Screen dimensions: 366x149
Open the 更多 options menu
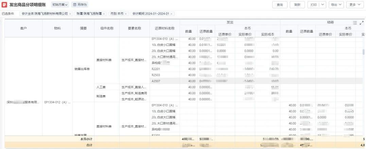354,5
